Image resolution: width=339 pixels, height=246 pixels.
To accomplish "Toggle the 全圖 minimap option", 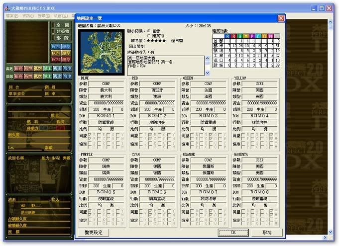I will coord(61,25).
